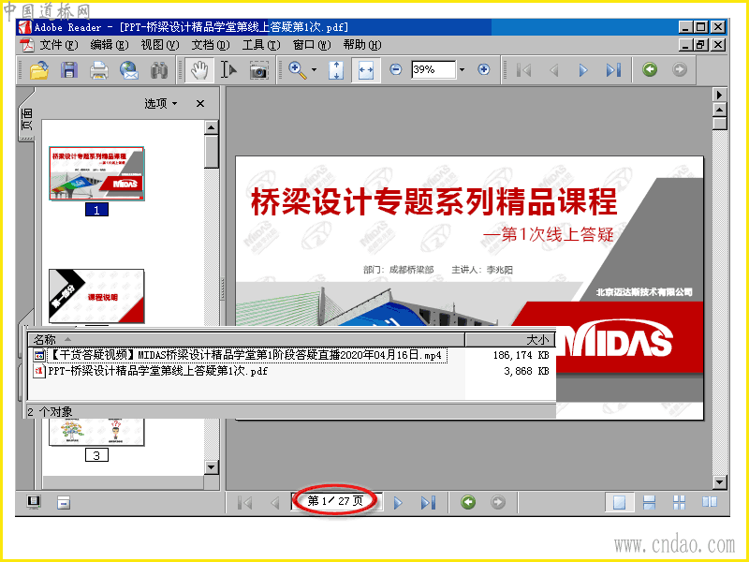The image size is (749, 562).
Task: Select page 1 thumbnail
Action: (x=96, y=173)
